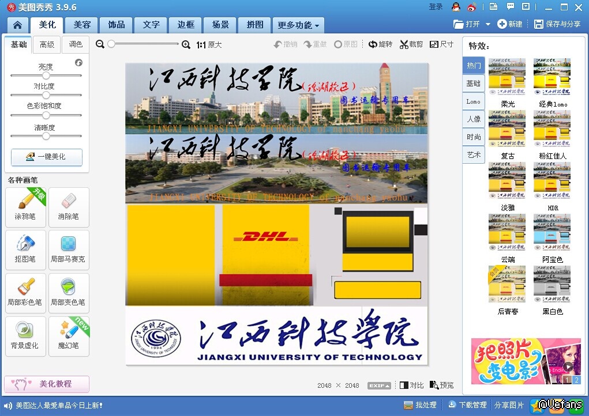589x416 pixels.
Task: Pick the 局部变色笔 color change brush
Action: click(69, 293)
